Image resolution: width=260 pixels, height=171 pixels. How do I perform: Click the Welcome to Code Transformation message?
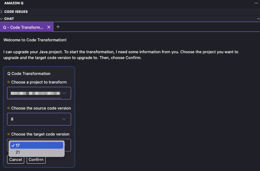tap(35, 40)
